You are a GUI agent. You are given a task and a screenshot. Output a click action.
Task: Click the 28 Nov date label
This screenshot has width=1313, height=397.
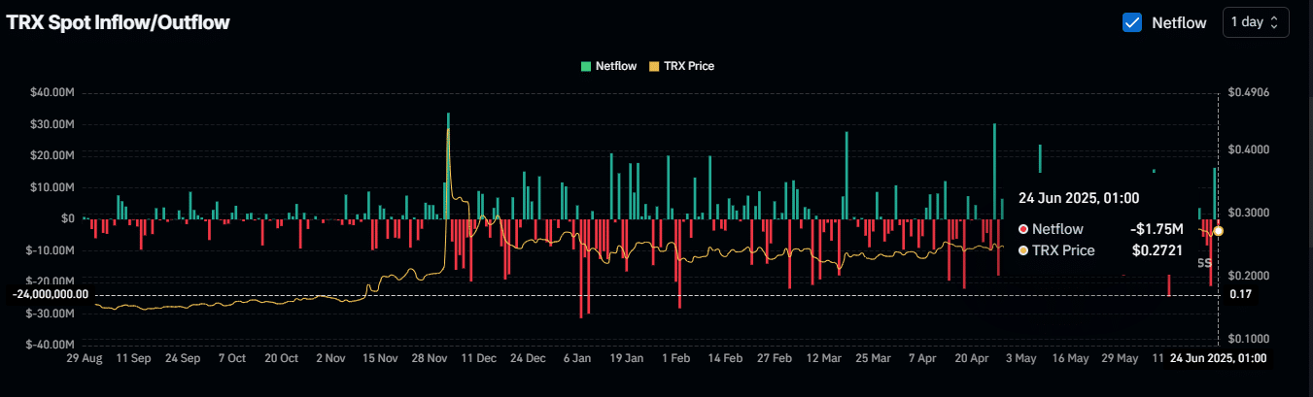(431, 358)
